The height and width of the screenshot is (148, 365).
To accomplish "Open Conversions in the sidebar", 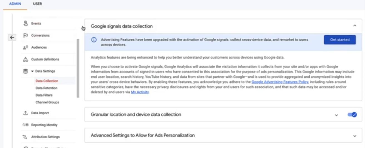I will tap(40, 35).
